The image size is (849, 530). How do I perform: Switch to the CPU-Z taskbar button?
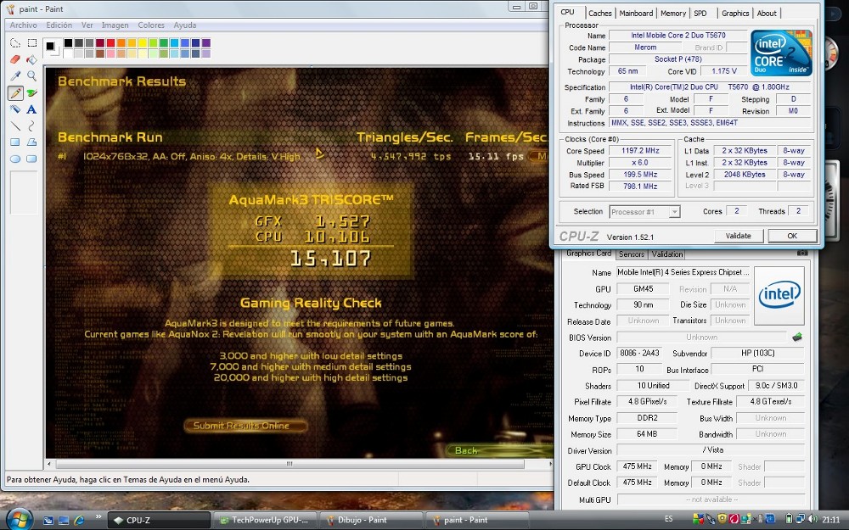159,521
